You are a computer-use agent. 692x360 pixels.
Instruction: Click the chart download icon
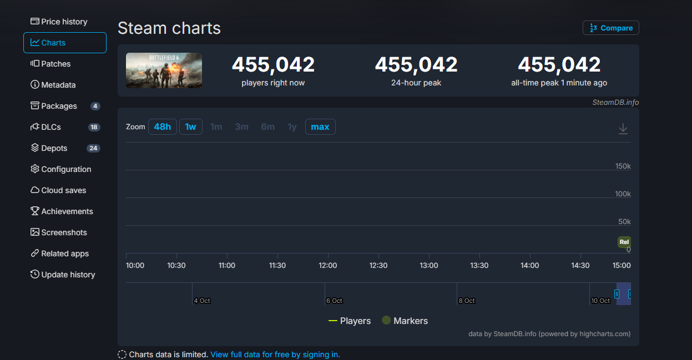point(623,129)
